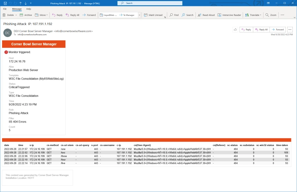Select the Message tab
The height and width of the screenshot is (192, 297).
pyautogui.click(x=17, y=9)
